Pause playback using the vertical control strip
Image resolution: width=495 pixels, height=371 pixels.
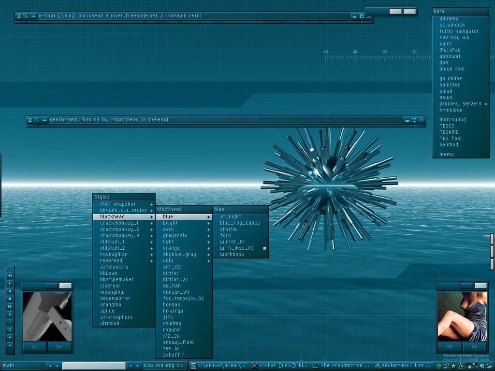(10, 291)
